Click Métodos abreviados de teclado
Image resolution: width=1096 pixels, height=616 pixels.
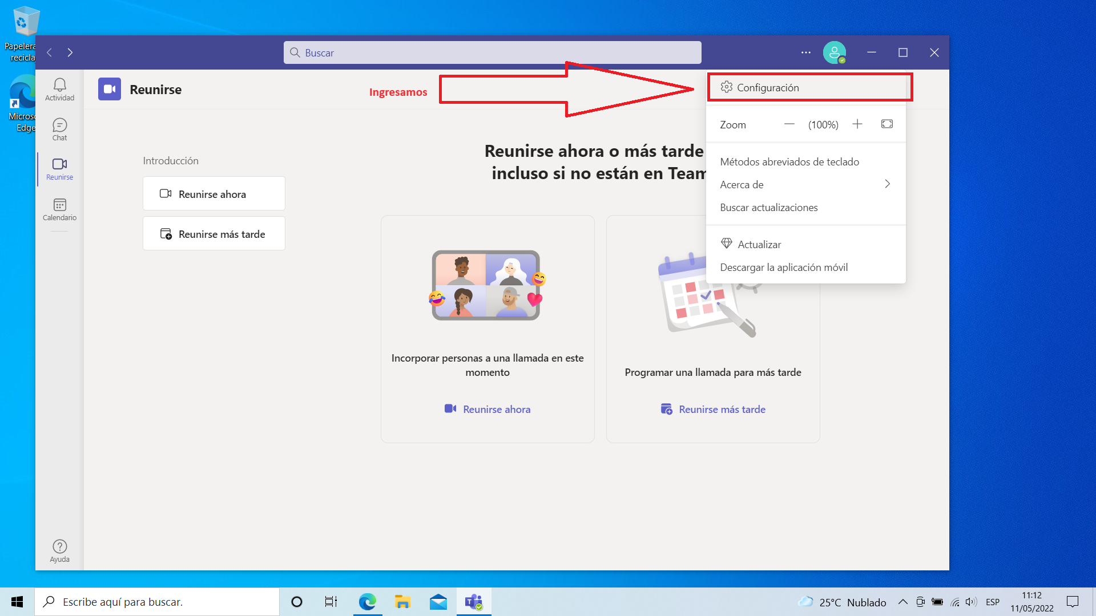click(789, 162)
